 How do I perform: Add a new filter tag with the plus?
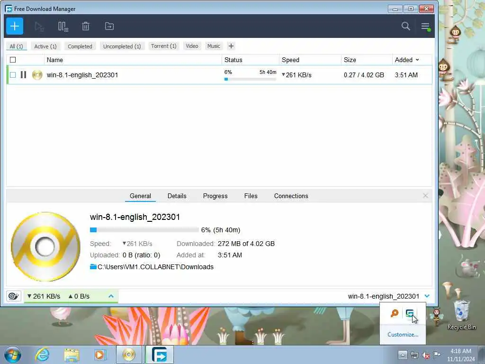pos(231,46)
